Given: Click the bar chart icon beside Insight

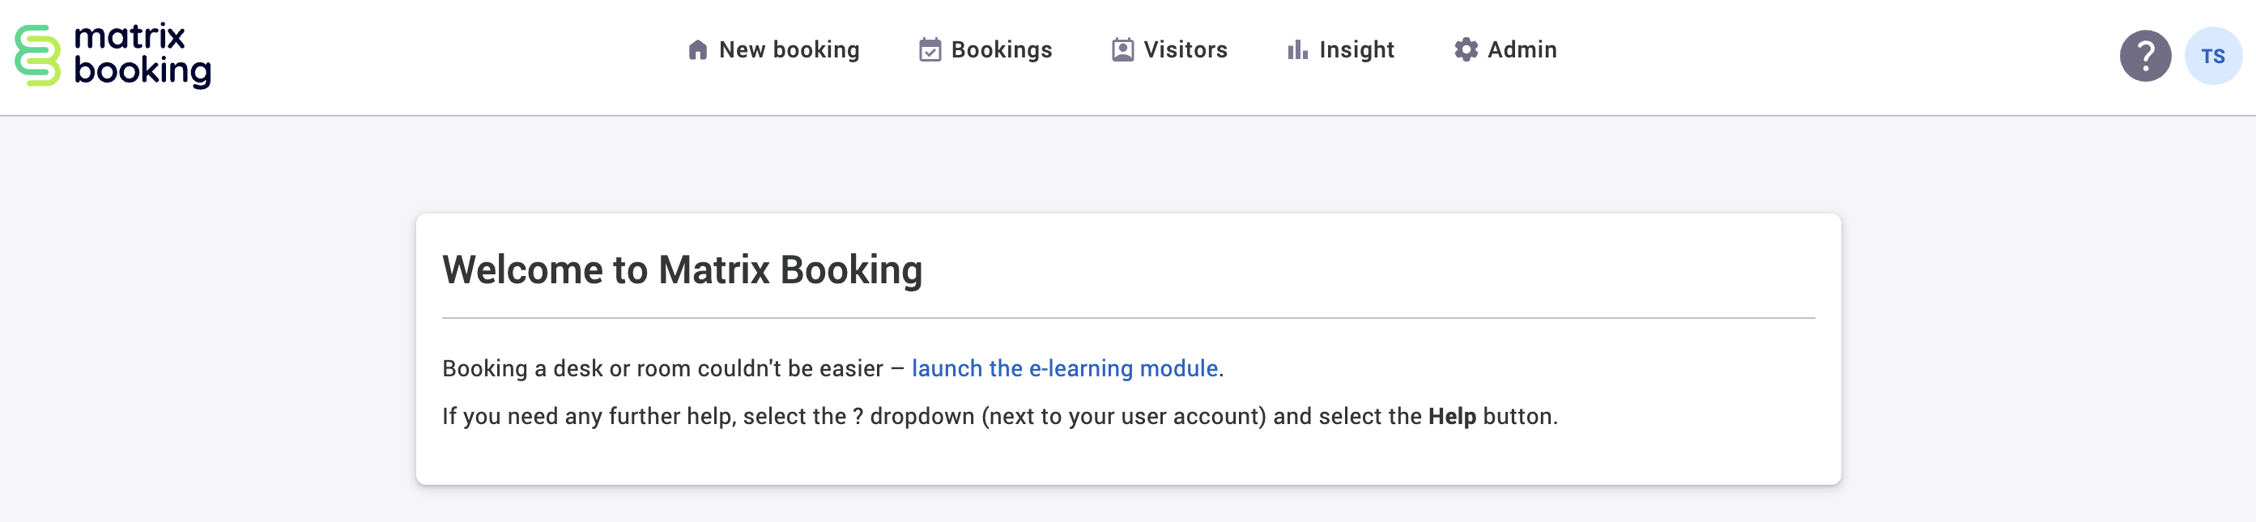Looking at the screenshot, I should [1297, 50].
